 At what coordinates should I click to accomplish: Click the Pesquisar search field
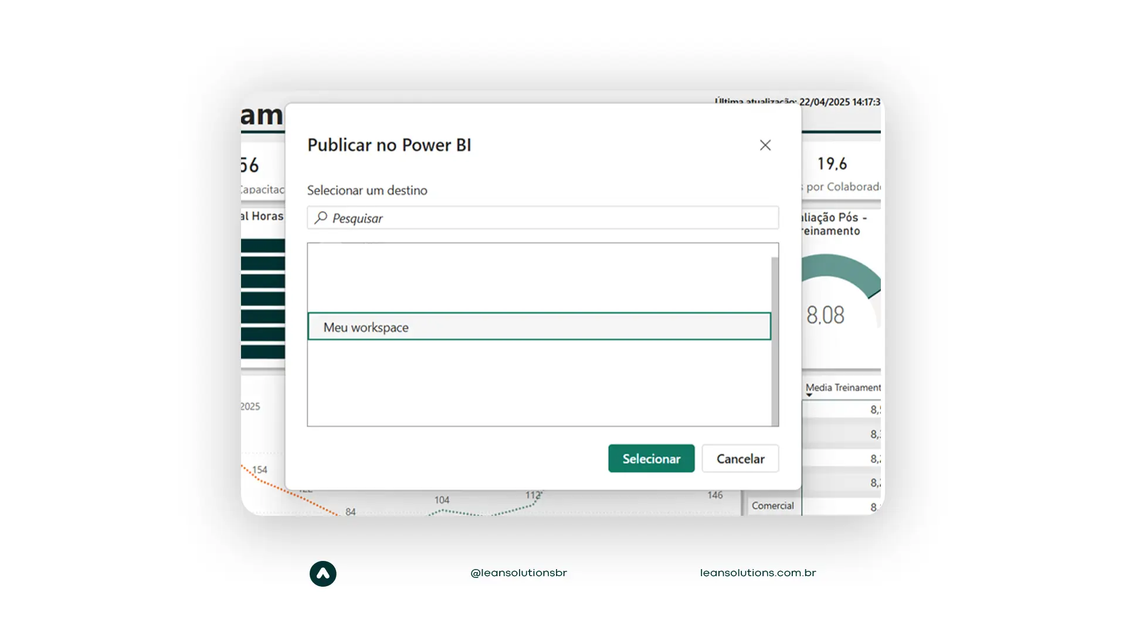tap(543, 218)
